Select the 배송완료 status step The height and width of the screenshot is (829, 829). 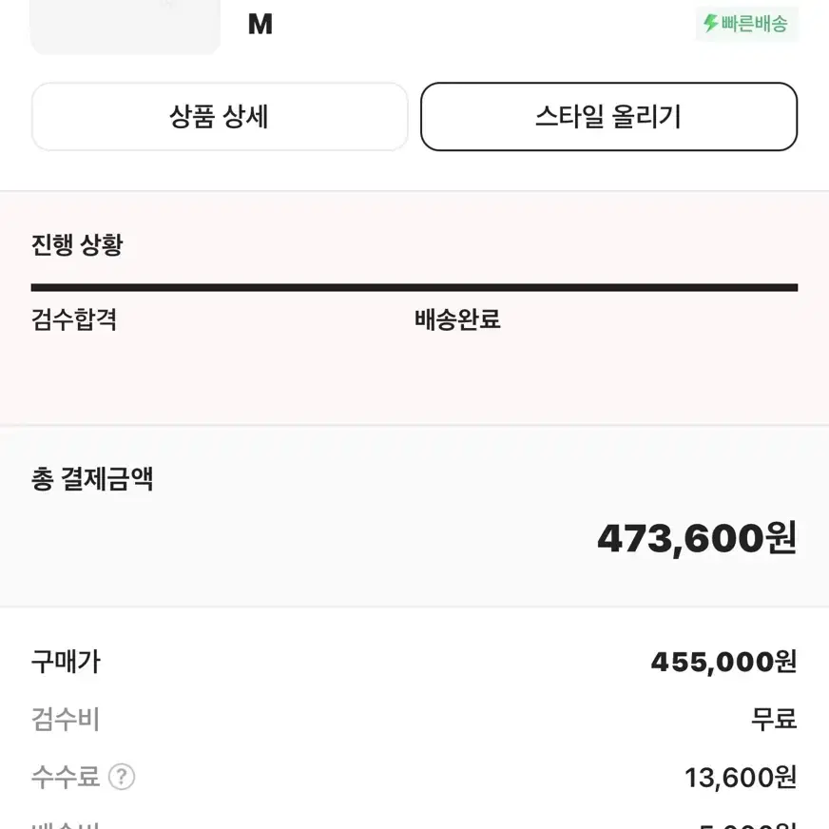pyautogui.click(x=457, y=319)
